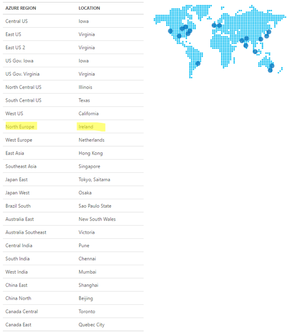Click the West US datacenter dot on map
Image resolution: width=290 pixels, height=334 pixels.
click(170, 31)
